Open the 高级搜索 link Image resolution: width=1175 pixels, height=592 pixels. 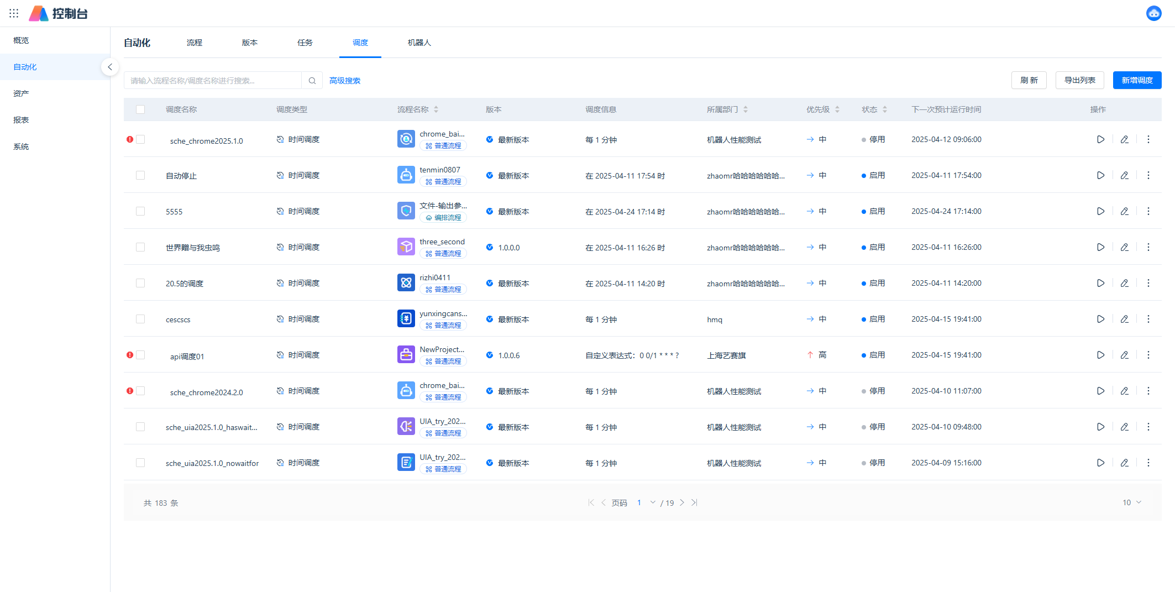(x=344, y=81)
